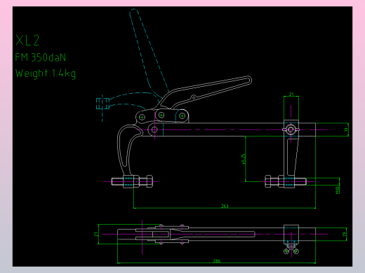
Task: Select the "FM:350daN" force label
Action: point(41,57)
